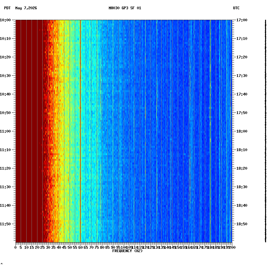Image resolution: width=279 pixels, height=267 pixels.
Task: Click the 5 Hz frequency tick label
Action: pyautogui.click(x=21, y=248)
